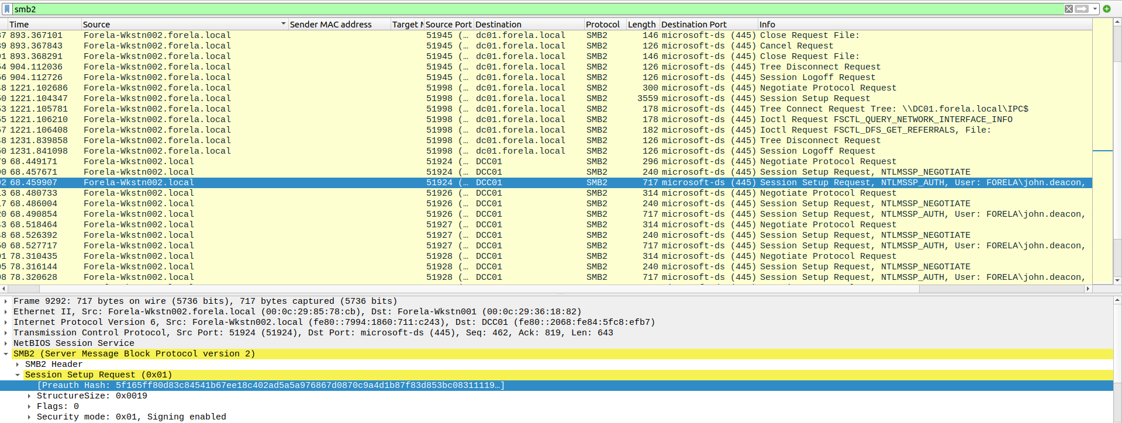Image resolution: width=1122 pixels, height=423 pixels.
Task: Expand the Security mode field
Action: (x=29, y=417)
